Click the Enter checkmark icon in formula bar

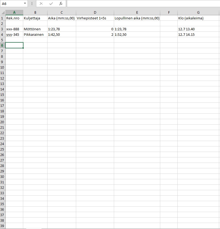click(51, 4)
